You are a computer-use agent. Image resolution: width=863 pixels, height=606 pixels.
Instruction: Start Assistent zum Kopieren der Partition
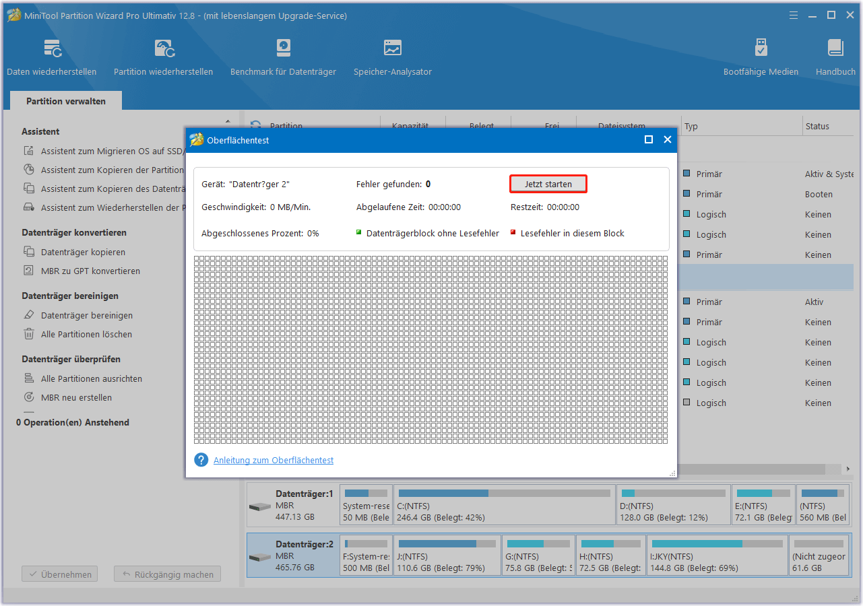tap(104, 170)
